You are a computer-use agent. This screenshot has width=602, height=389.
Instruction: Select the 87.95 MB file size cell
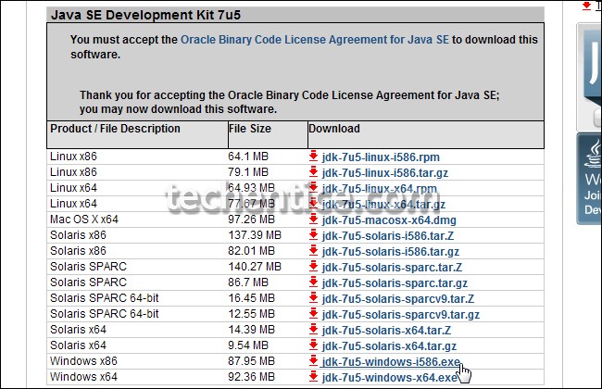(268, 361)
